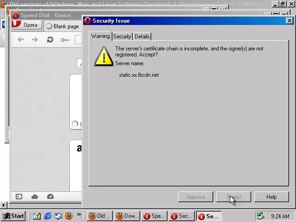This screenshot has width=296, height=222.
Task: Open Opera Link cloud icon
Action: tap(35, 197)
